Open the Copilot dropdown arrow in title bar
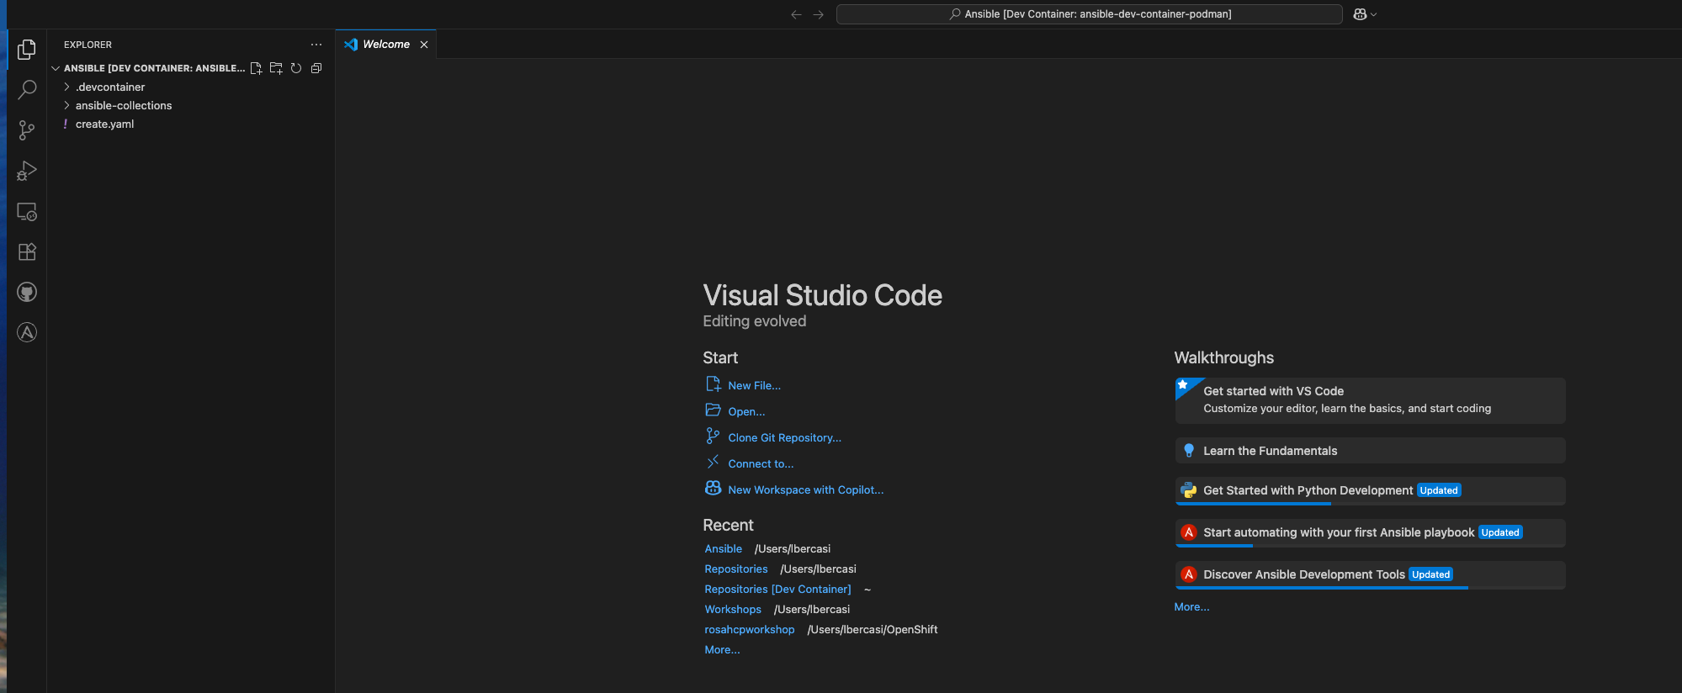The height and width of the screenshot is (693, 1682). pos(1374,14)
